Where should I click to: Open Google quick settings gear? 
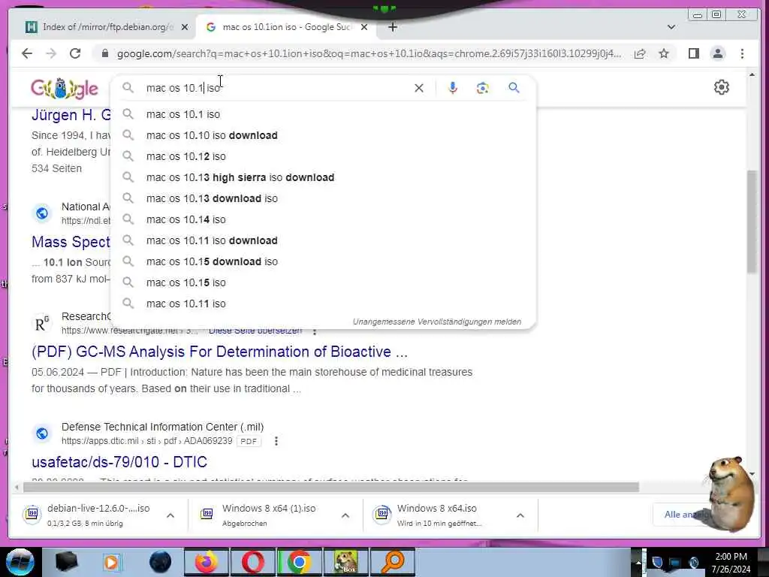(721, 87)
